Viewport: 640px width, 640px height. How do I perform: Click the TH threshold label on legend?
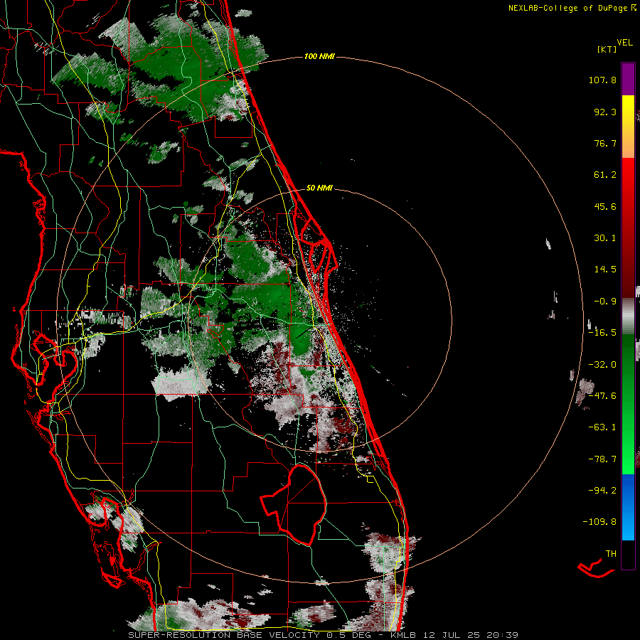click(x=611, y=554)
